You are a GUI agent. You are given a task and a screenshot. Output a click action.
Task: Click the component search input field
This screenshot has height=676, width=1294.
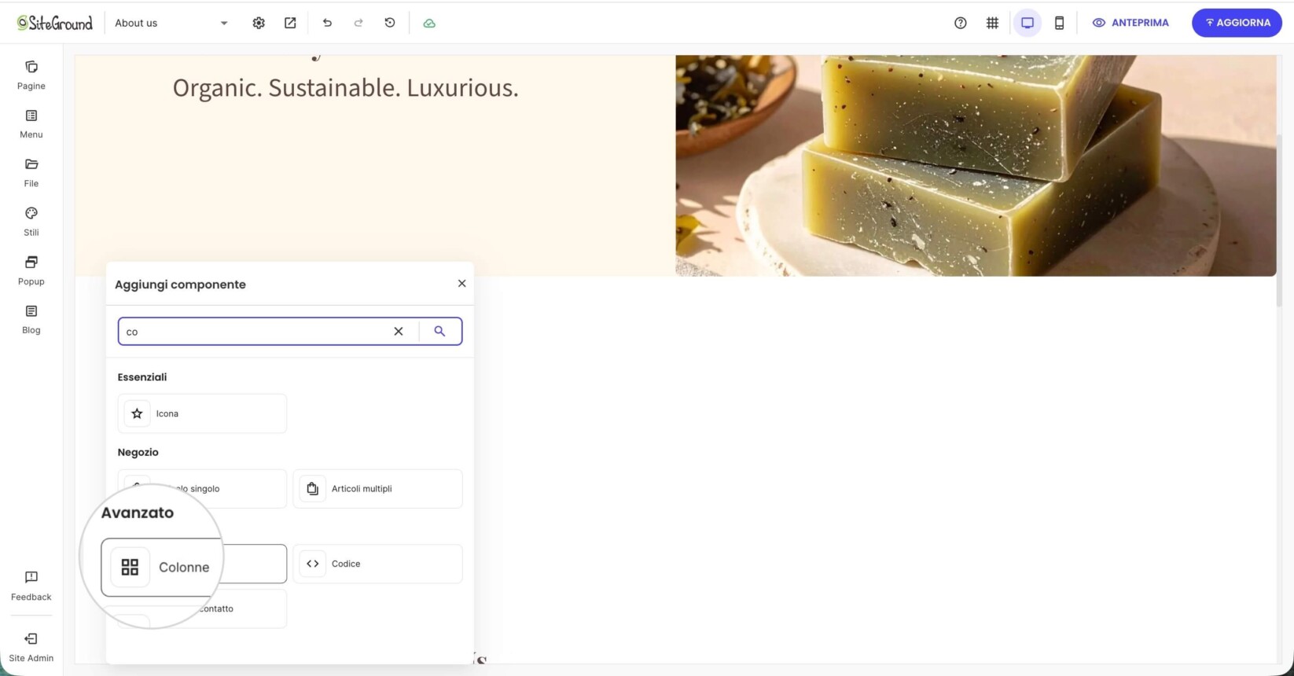(255, 331)
